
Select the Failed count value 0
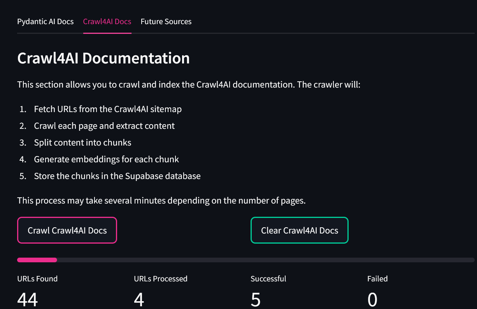[x=372, y=300]
